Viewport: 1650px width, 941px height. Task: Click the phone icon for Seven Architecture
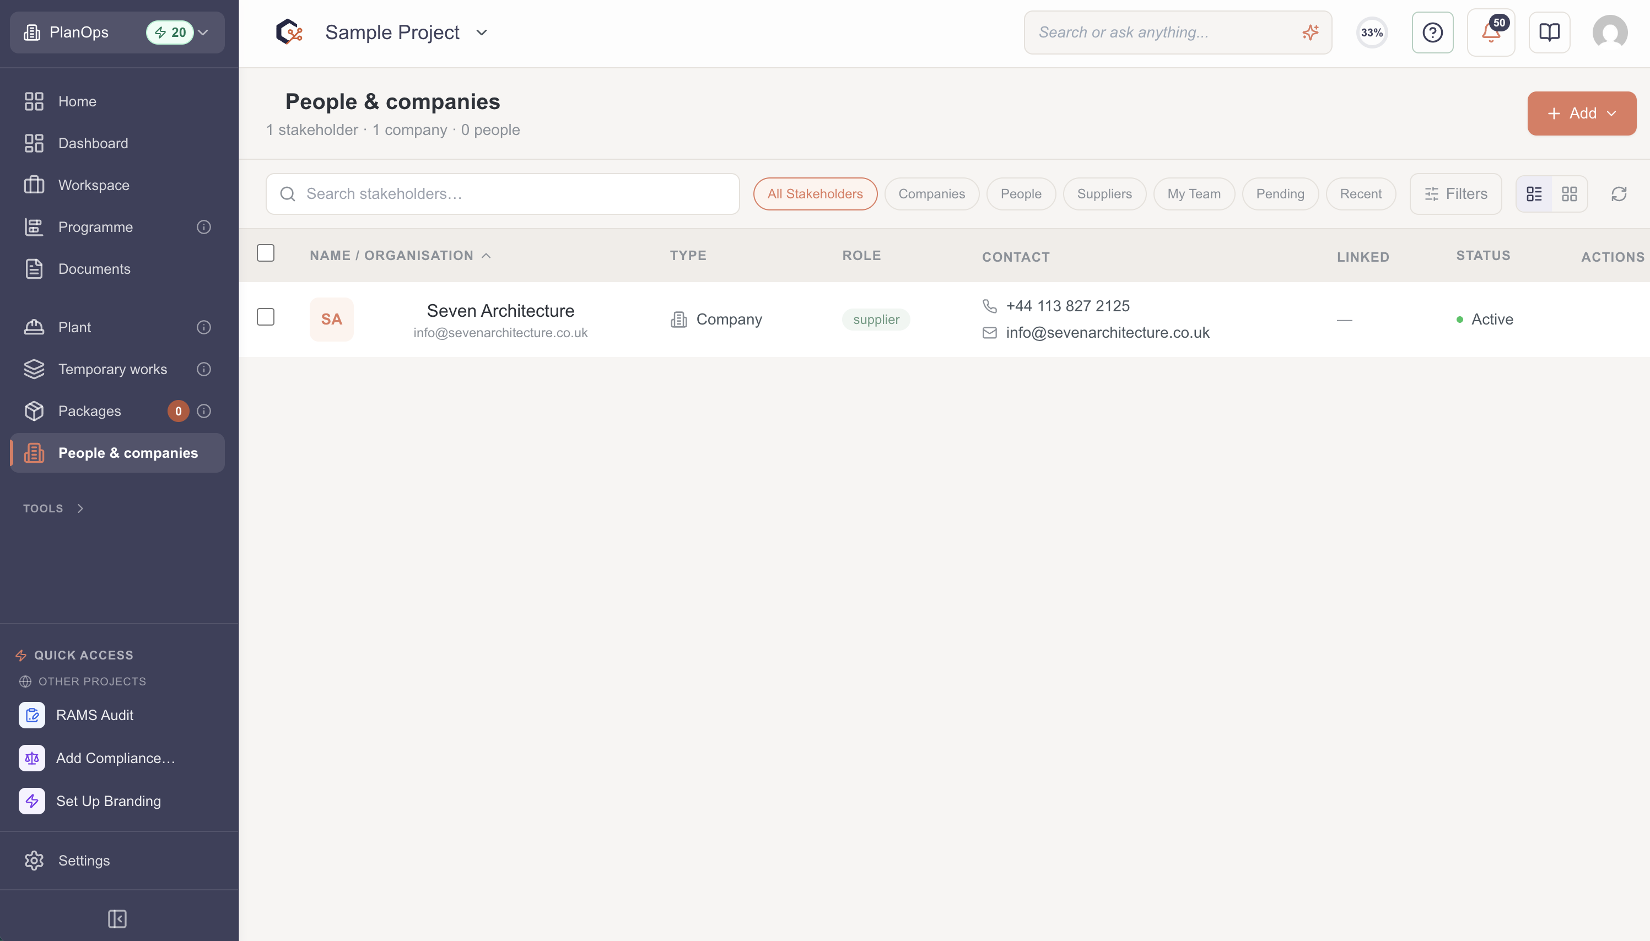989,306
